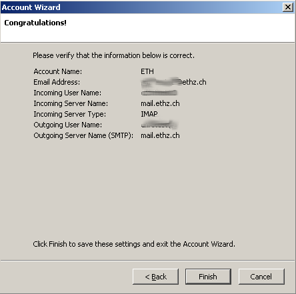The image size is (296, 294).
Task: Select the Congratulations! heading
Action: pyautogui.click(x=35, y=23)
